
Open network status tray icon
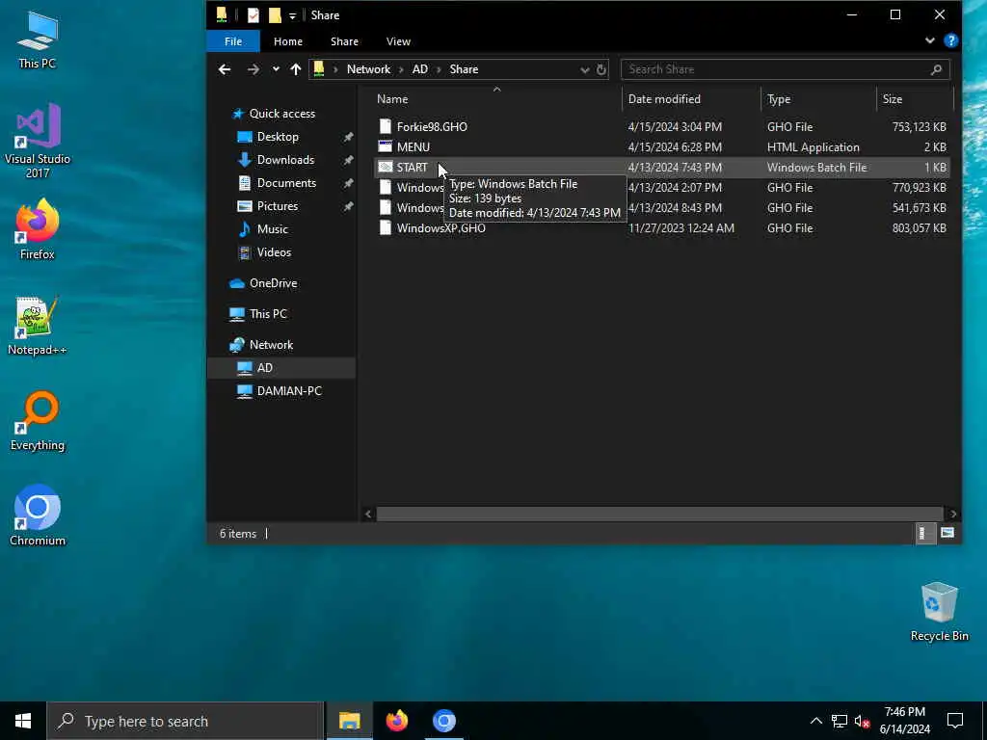840,721
